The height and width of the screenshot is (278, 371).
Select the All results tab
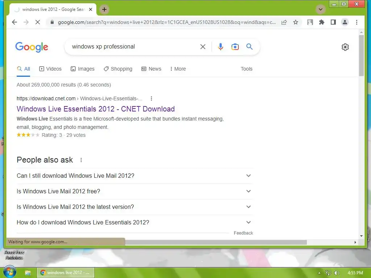click(x=24, y=69)
